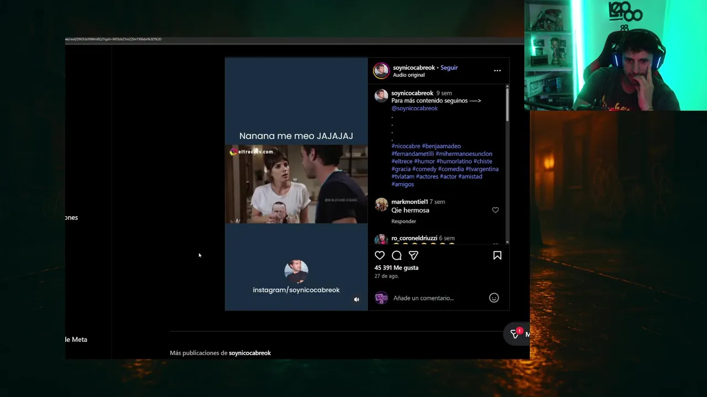Open the #comedy hashtag
The width and height of the screenshot is (707, 397).
pos(424,169)
